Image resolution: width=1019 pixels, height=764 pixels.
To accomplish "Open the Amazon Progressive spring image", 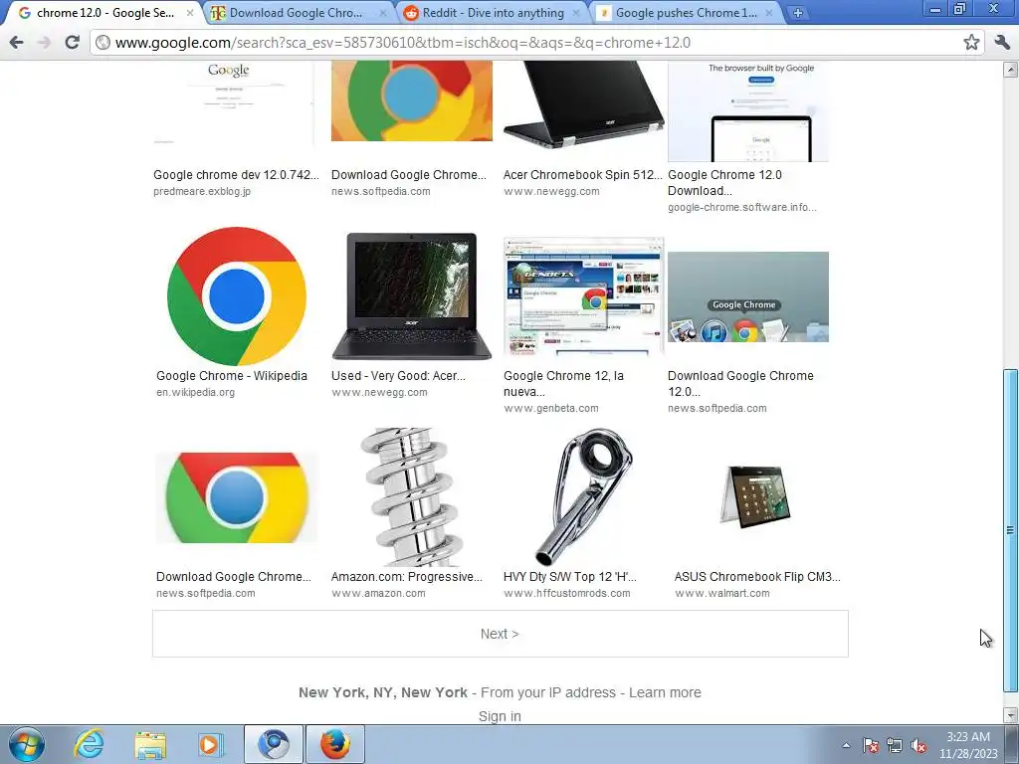I will 412,497.
